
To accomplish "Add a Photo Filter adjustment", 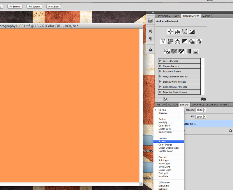I will click(x=192, y=41).
